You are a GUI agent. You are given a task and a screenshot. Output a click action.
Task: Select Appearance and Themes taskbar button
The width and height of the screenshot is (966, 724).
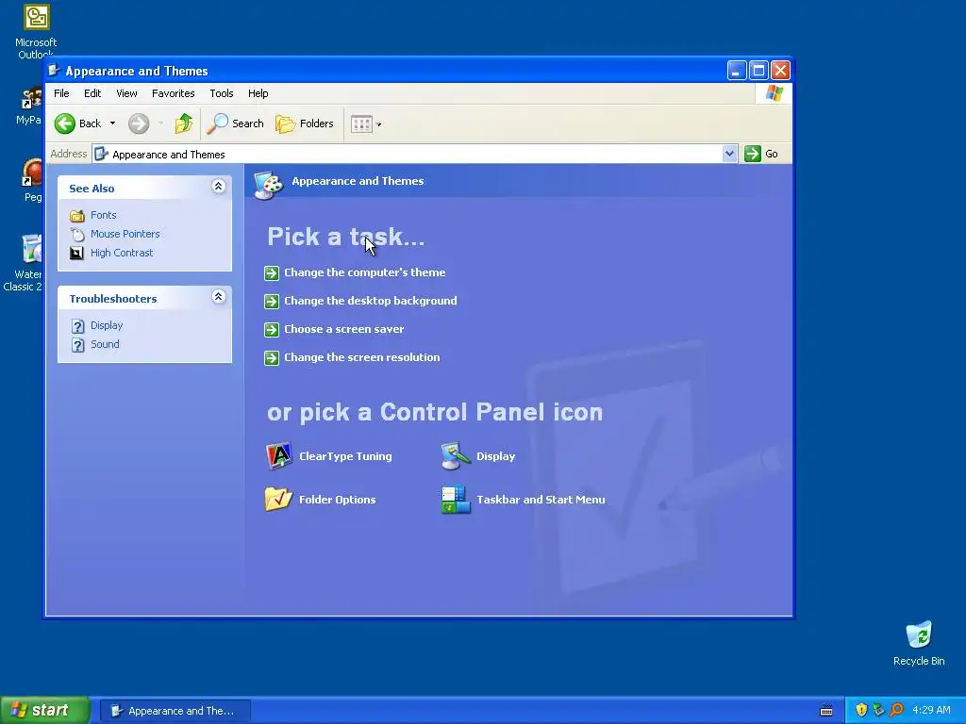[175, 711]
